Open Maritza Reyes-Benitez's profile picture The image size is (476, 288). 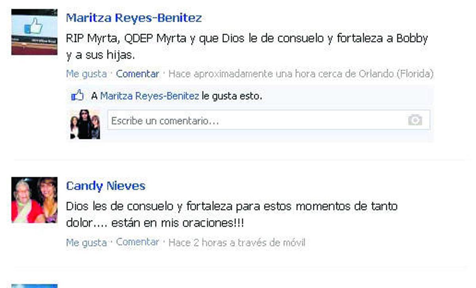[x=34, y=32]
